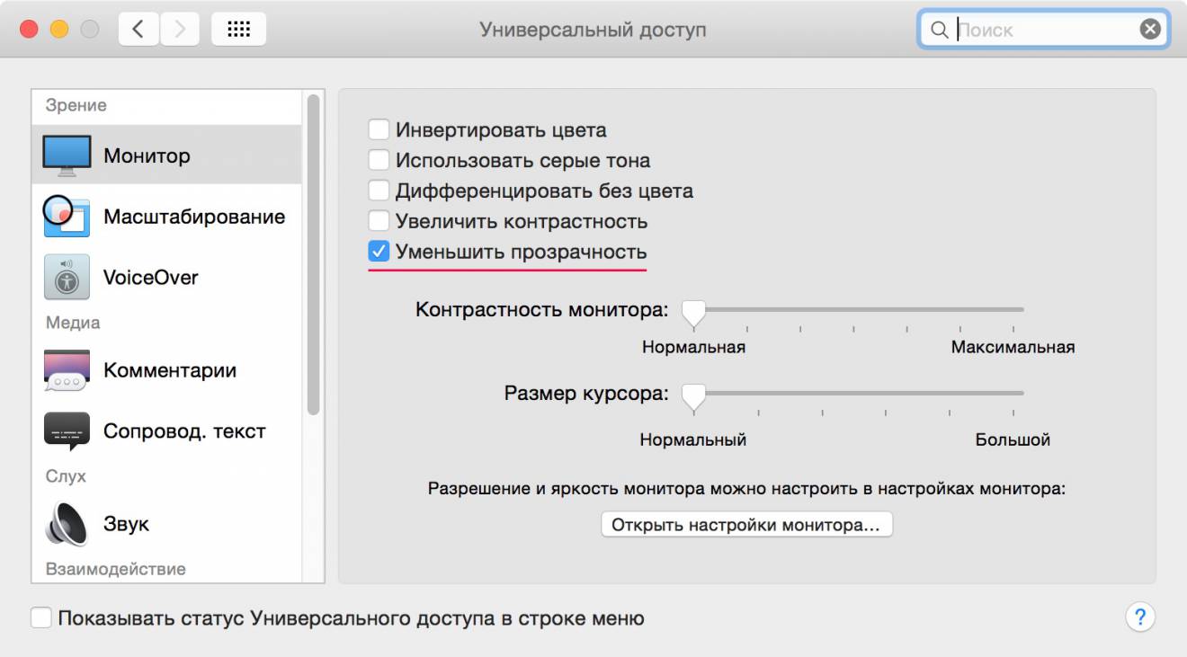The height and width of the screenshot is (657, 1187).
Task: Enable Показывать статус Универсального доступа checkbox
Action: (41, 618)
